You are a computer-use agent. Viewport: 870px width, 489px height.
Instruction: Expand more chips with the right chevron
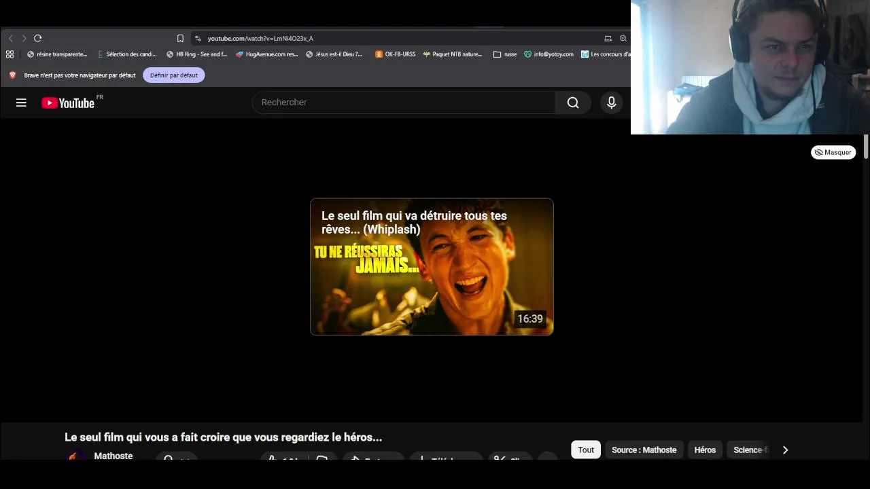point(785,450)
